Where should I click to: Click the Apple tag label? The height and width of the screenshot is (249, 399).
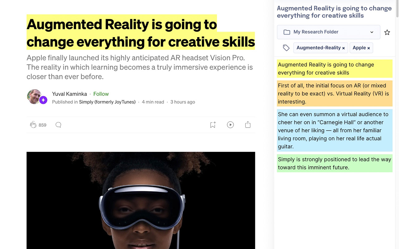tap(359, 48)
